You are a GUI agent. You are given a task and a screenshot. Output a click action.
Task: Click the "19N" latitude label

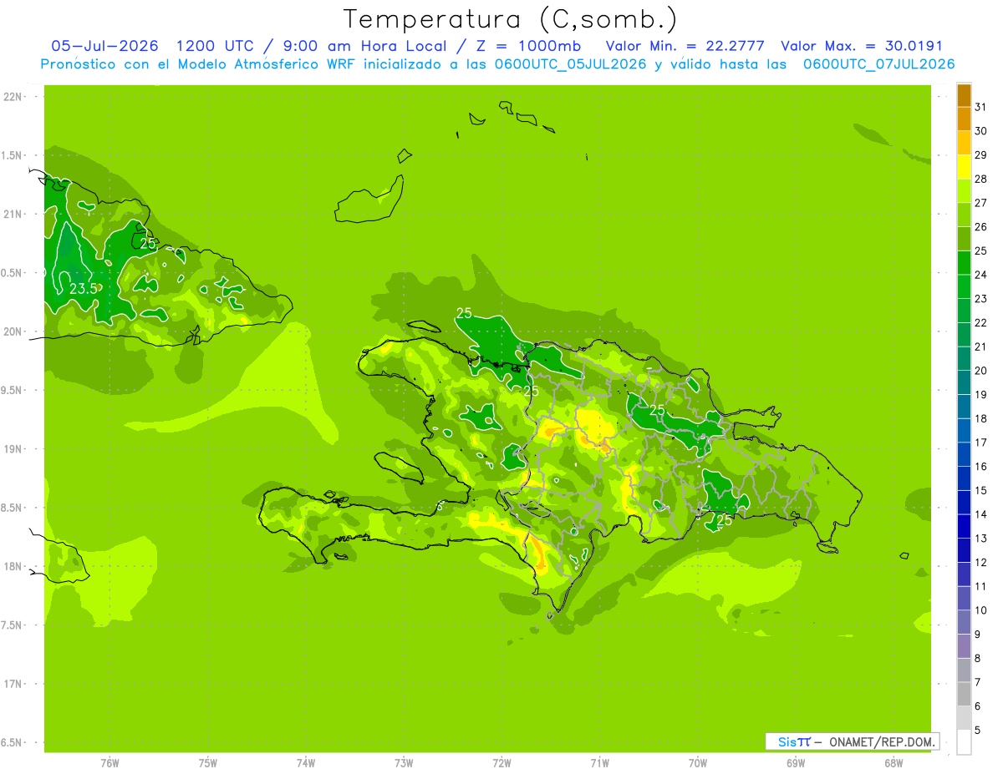tap(14, 449)
